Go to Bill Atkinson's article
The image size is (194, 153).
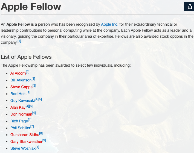click(x=21, y=80)
